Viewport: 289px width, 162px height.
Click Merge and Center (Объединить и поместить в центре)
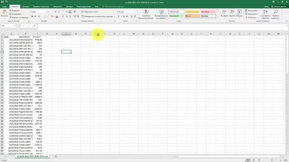97,17
